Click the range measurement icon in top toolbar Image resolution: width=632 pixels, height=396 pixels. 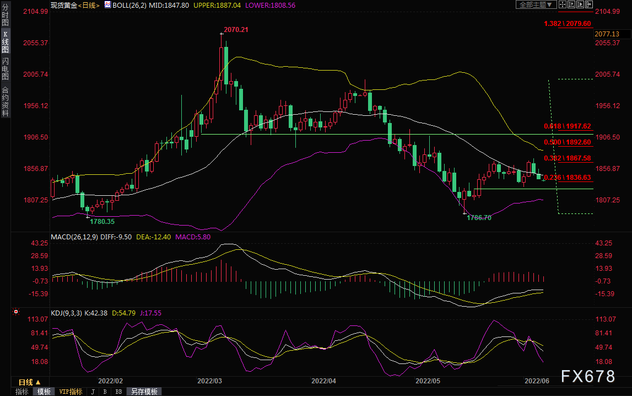(571, 4)
